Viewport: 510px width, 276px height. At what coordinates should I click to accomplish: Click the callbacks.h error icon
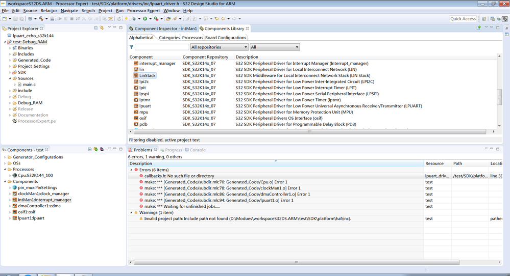pyautogui.click(x=141, y=176)
